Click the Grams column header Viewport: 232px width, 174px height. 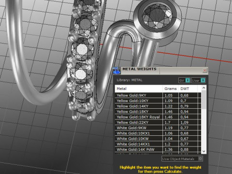point(171,88)
